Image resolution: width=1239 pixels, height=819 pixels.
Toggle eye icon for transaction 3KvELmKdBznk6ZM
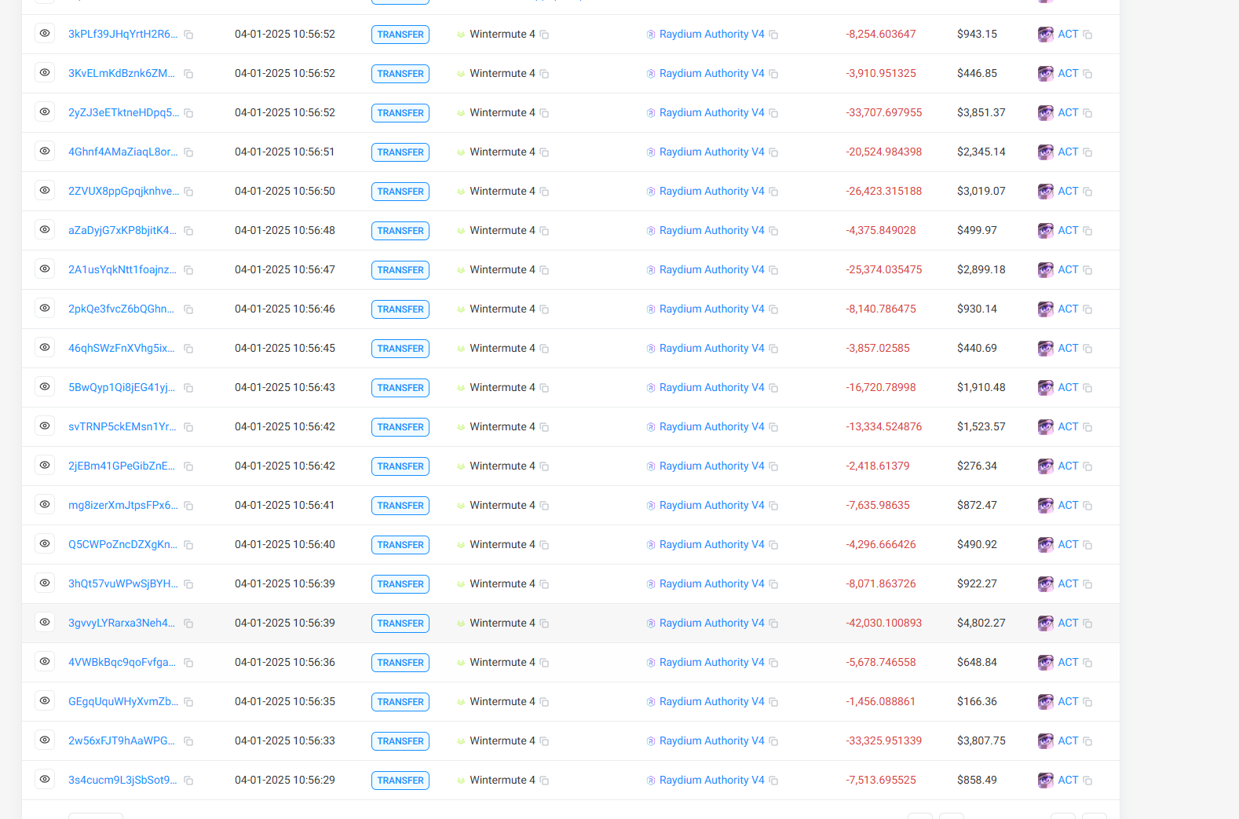[45, 73]
